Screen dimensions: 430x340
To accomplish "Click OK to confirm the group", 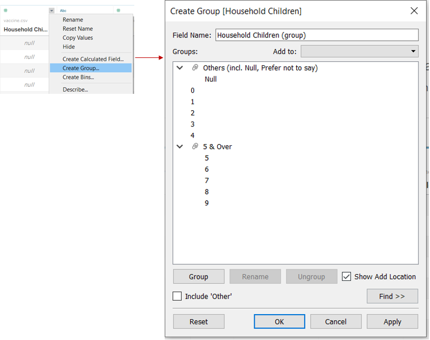I will tap(279, 322).
